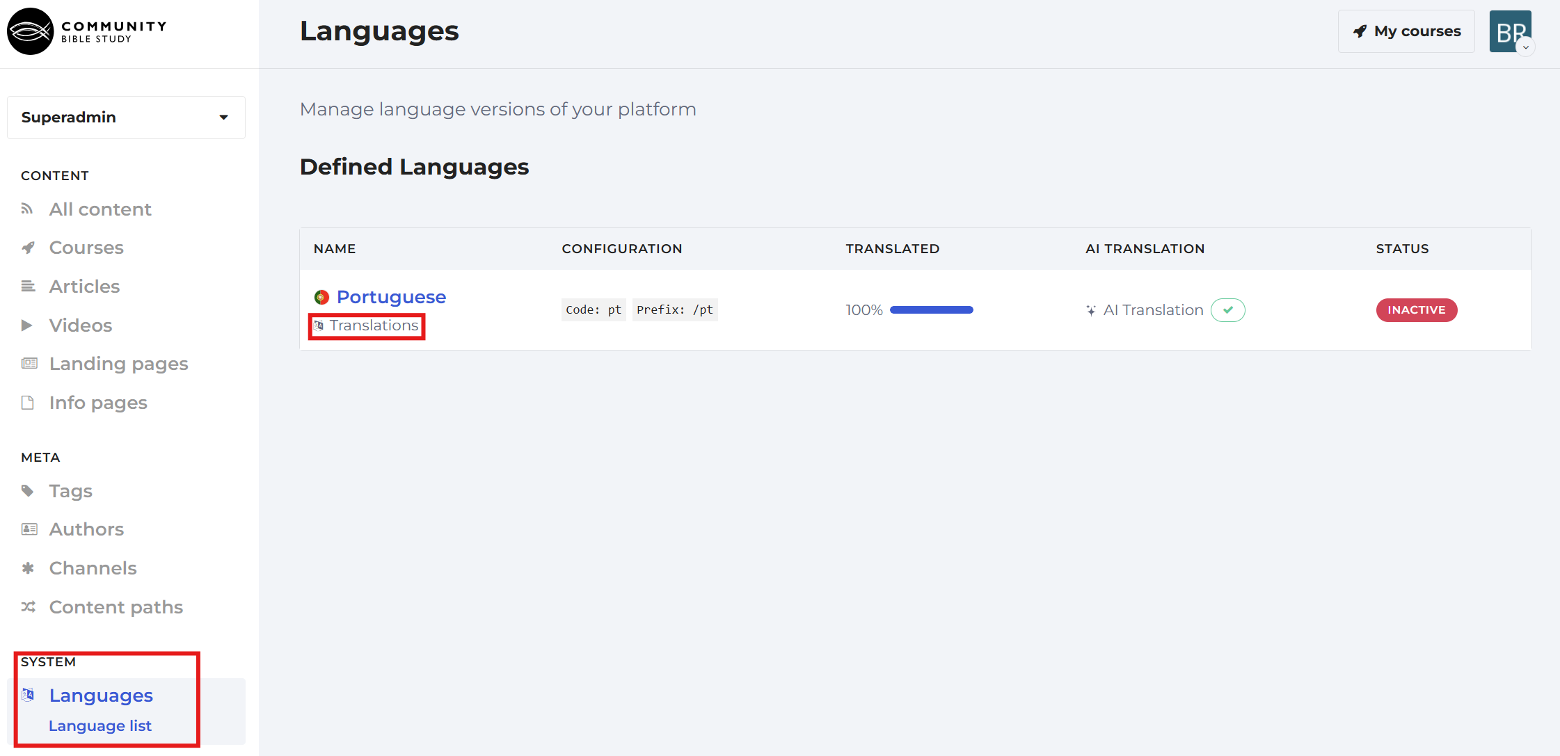1560x756 pixels.
Task: Click the Languages translate icon in sidebar
Action: tap(28, 694)
